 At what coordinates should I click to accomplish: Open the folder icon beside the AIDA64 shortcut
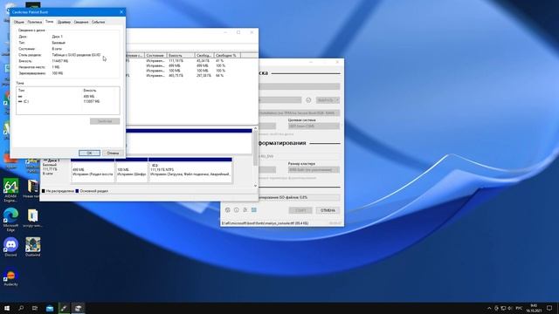tap(33, 188)
